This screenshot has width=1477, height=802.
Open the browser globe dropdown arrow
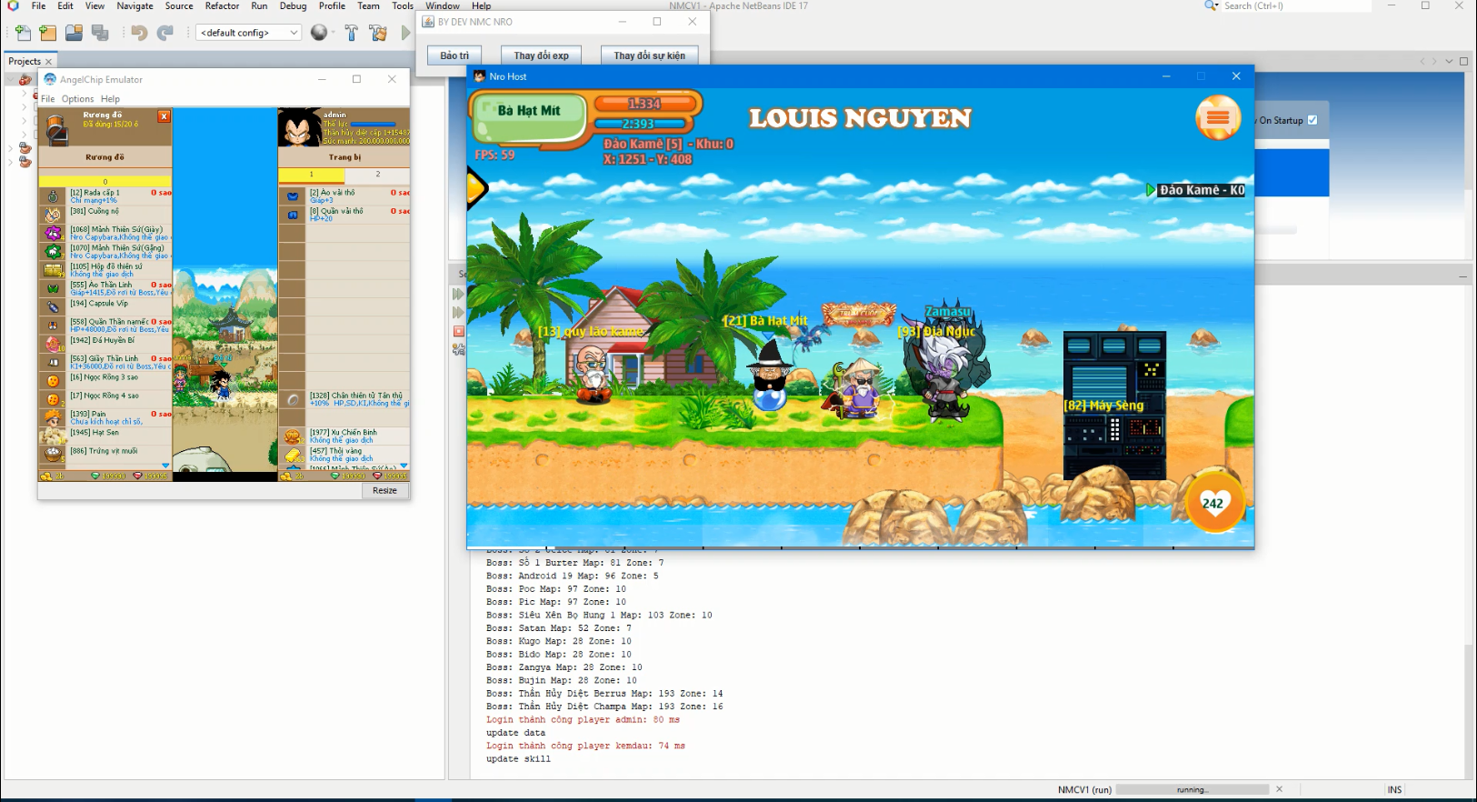point(333,33)
